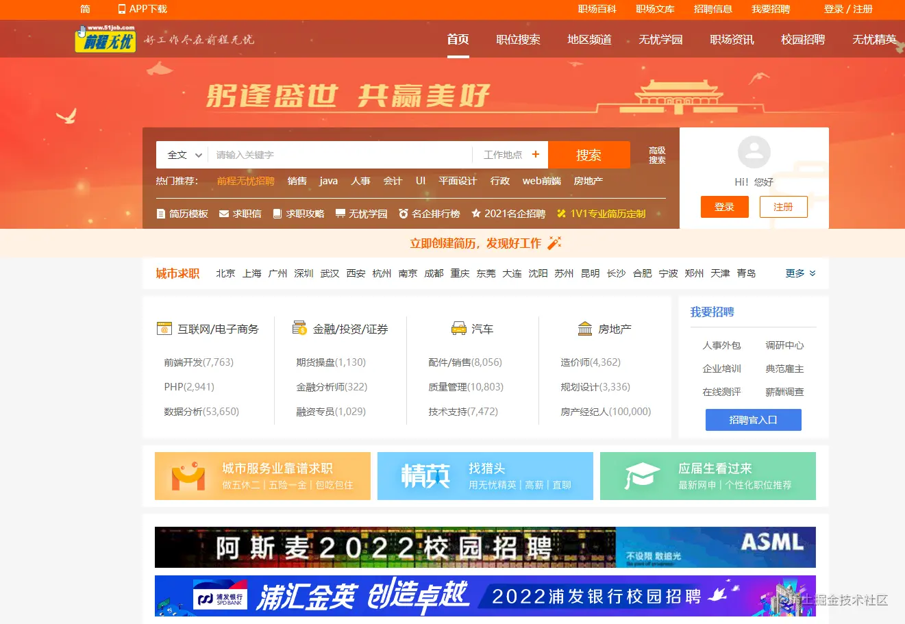Click the 汽车 car category icon
This screenshot has width=905, height=624.
point(459,329)
